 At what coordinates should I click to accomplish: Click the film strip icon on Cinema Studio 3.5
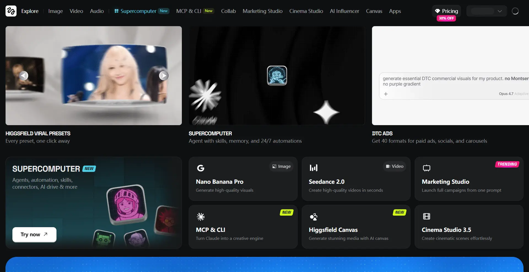[427, 216]
